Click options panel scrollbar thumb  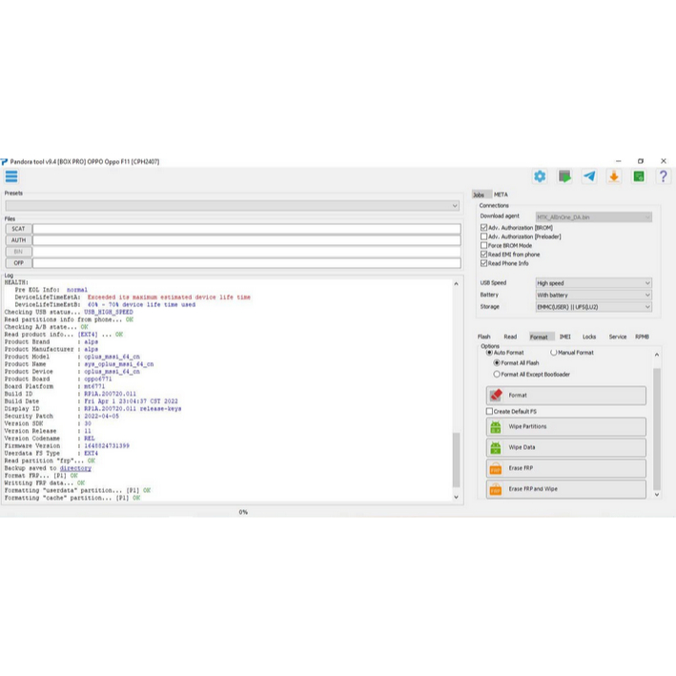click(x=657, y=429)
